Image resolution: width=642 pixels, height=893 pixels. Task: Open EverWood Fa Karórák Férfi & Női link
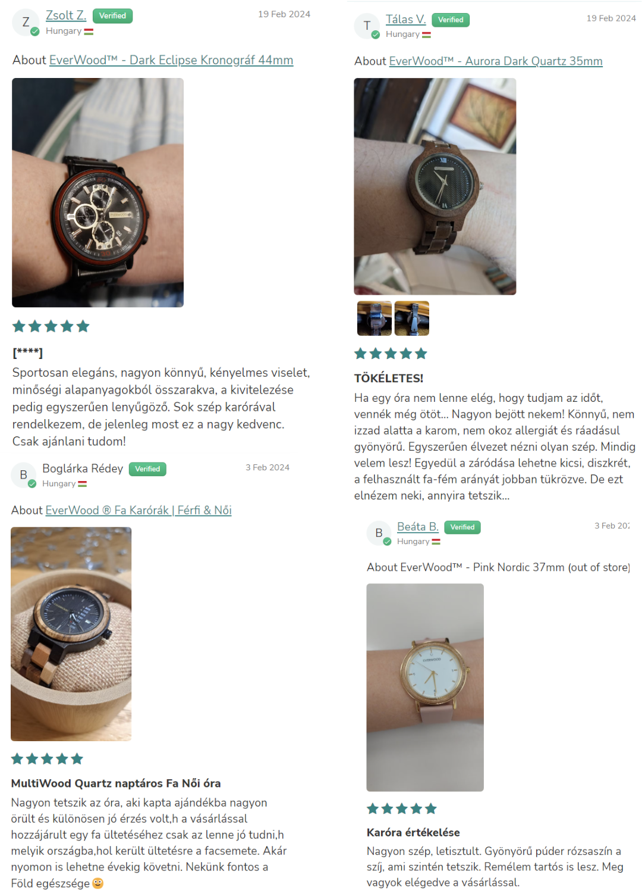[139, 510]
